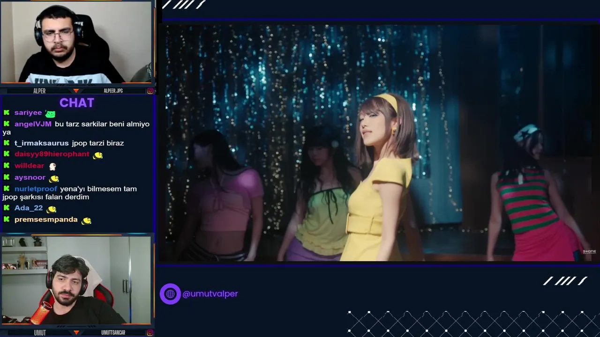Viewport: 600px width, 337px height.
Task: Click Umut's webcam feed
Action: coord(76,280)
